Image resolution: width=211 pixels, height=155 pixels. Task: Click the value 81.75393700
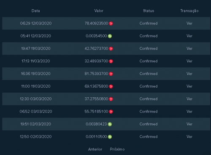point(96,74)
